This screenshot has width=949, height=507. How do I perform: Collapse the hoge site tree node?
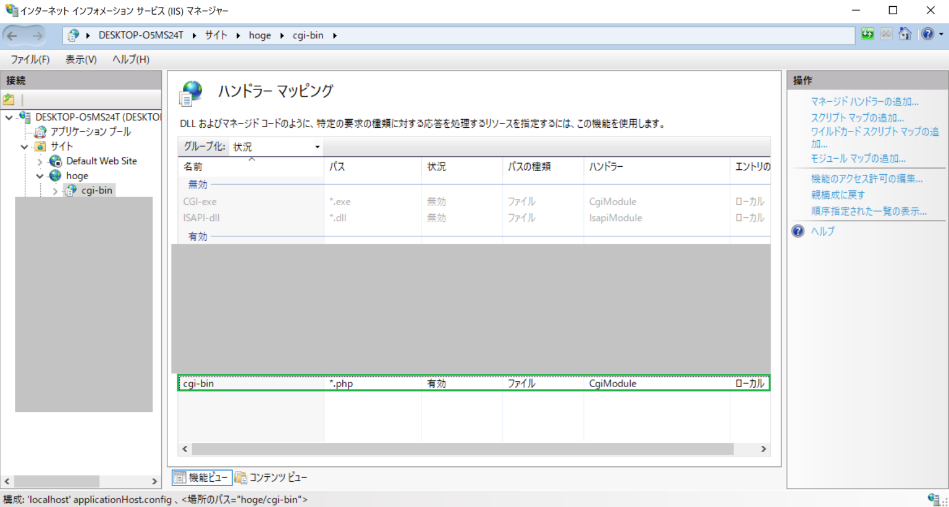coord(38,175)
